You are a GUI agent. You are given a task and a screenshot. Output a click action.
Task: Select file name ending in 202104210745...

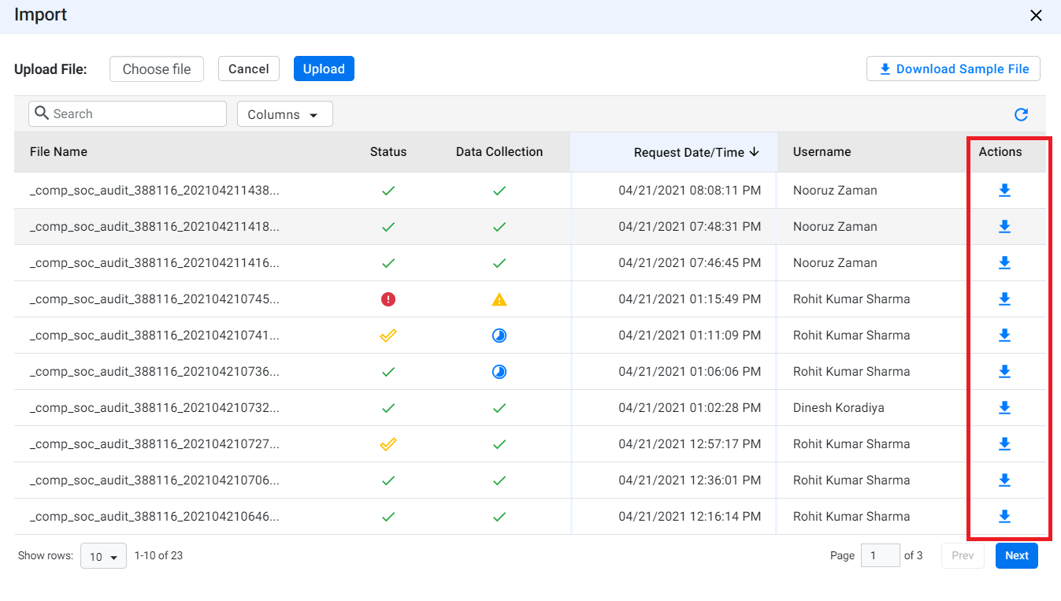[154, 299]
